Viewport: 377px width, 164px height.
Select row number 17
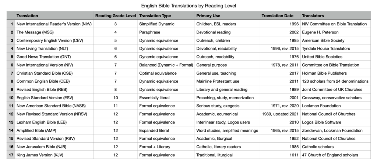pyautogui.click(x=11, y=155)
